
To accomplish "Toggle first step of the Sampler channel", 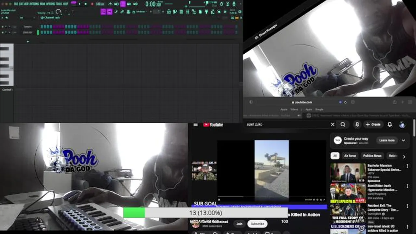I will click(x=42, y=27).
